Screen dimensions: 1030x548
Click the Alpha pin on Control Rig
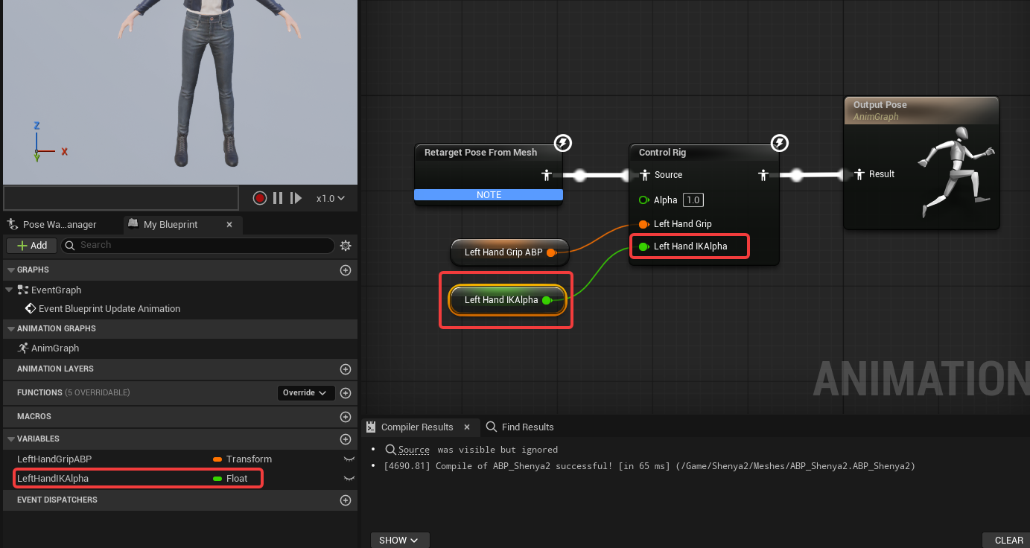pos(643,200)
